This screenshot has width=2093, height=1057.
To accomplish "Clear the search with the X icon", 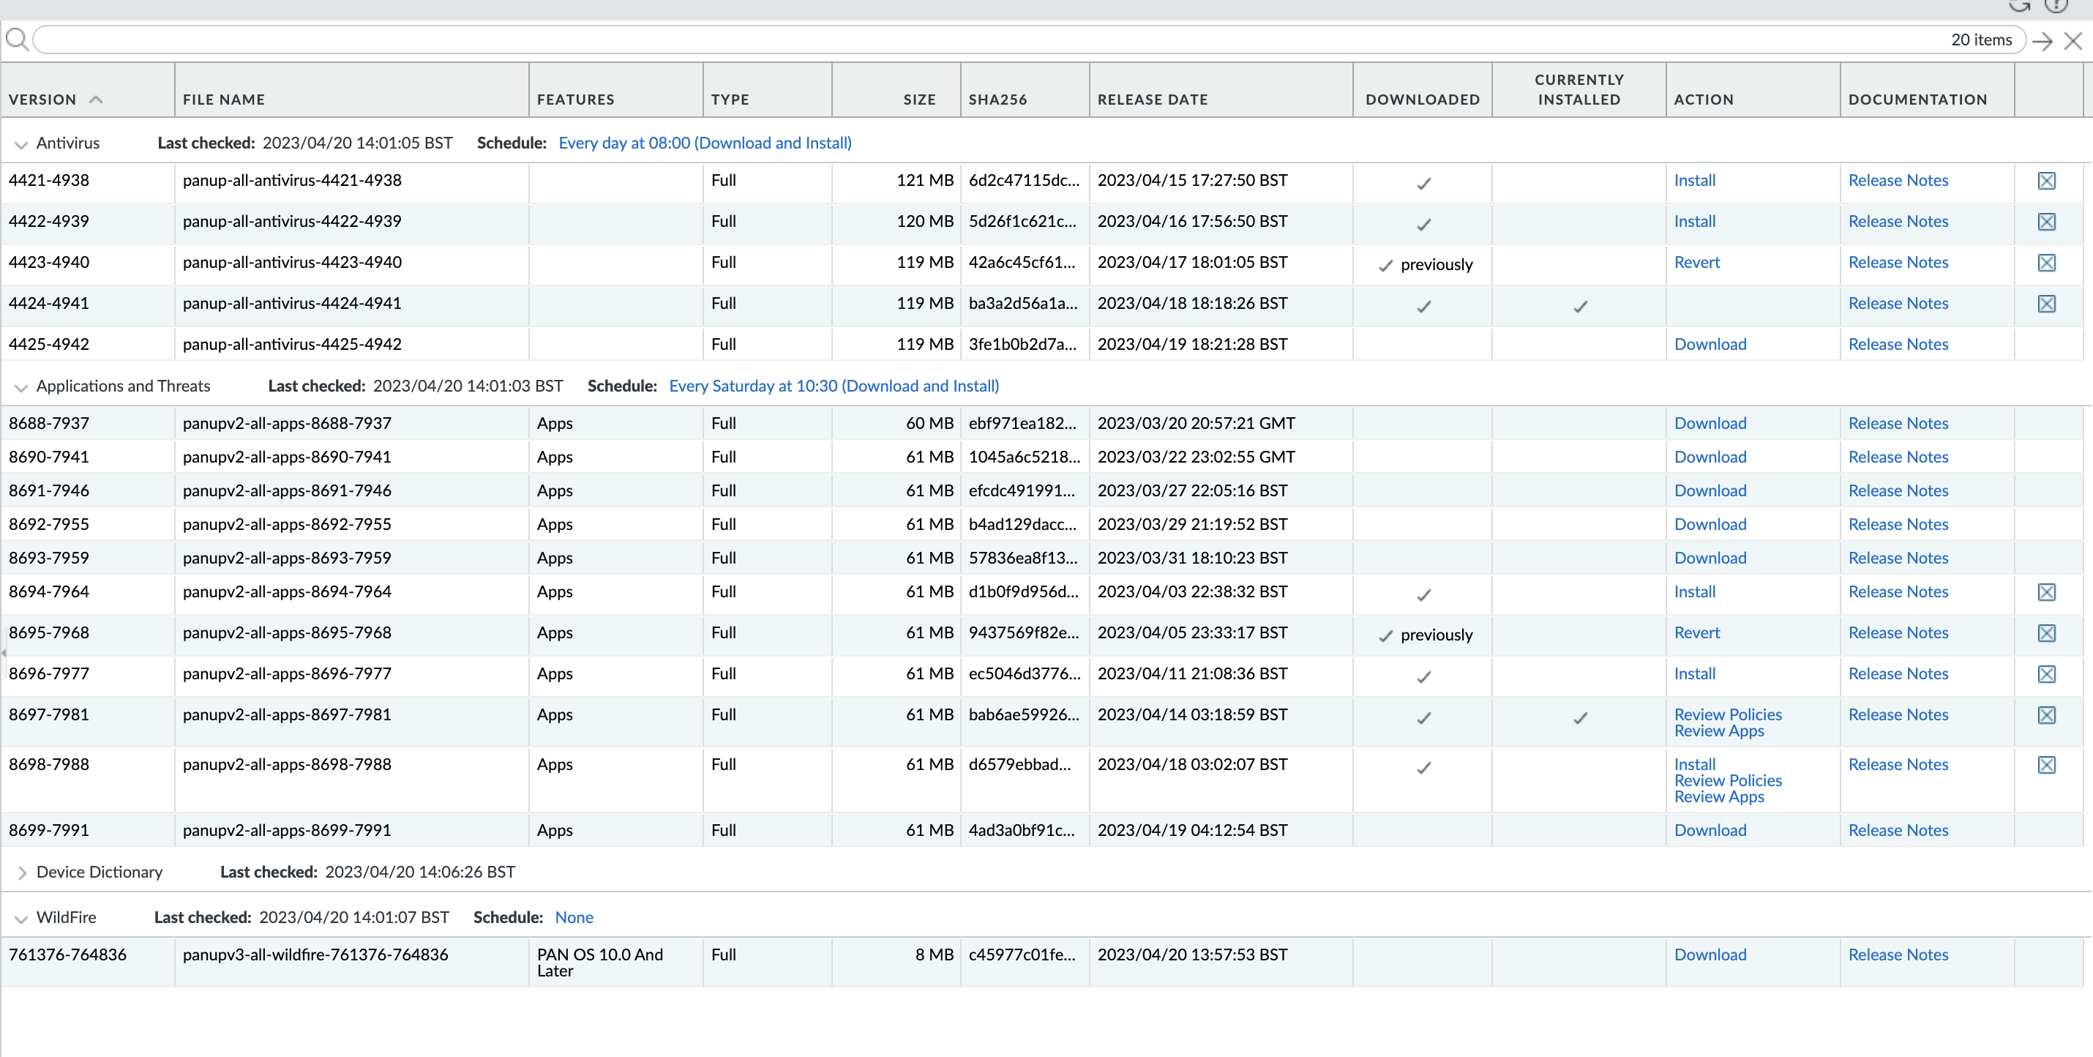I will click(x=2074, y=42).
